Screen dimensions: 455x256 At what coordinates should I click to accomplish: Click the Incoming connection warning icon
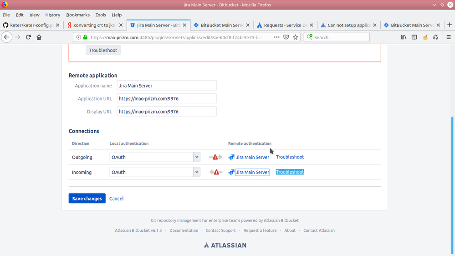click(x=216, y=172)
